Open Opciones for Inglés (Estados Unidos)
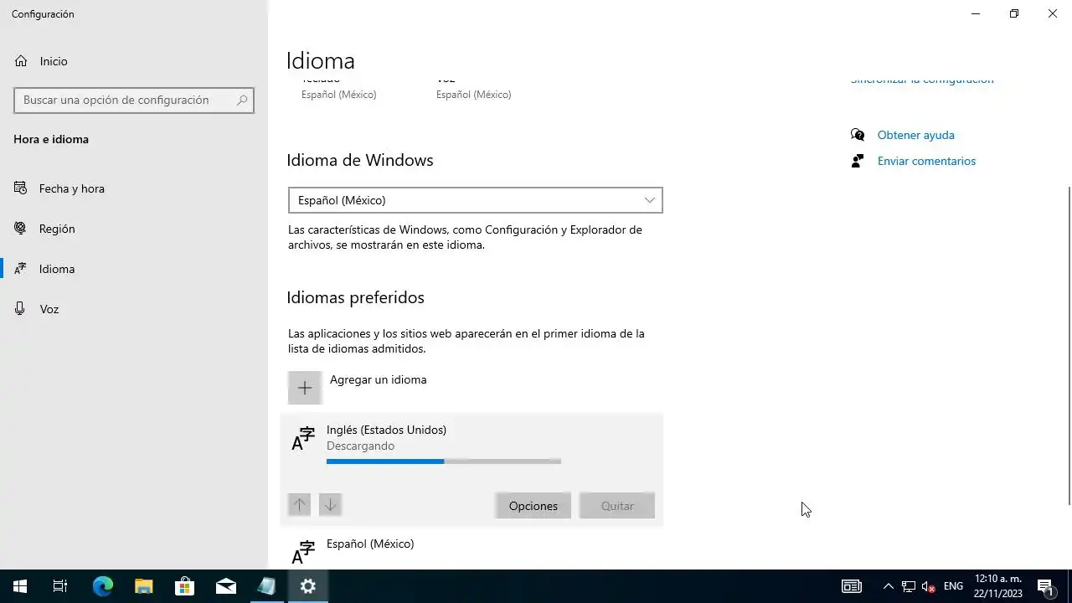 tap(533, 506)
